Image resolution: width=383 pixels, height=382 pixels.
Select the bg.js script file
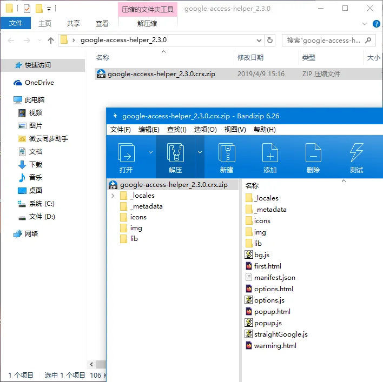pos(257,255)
